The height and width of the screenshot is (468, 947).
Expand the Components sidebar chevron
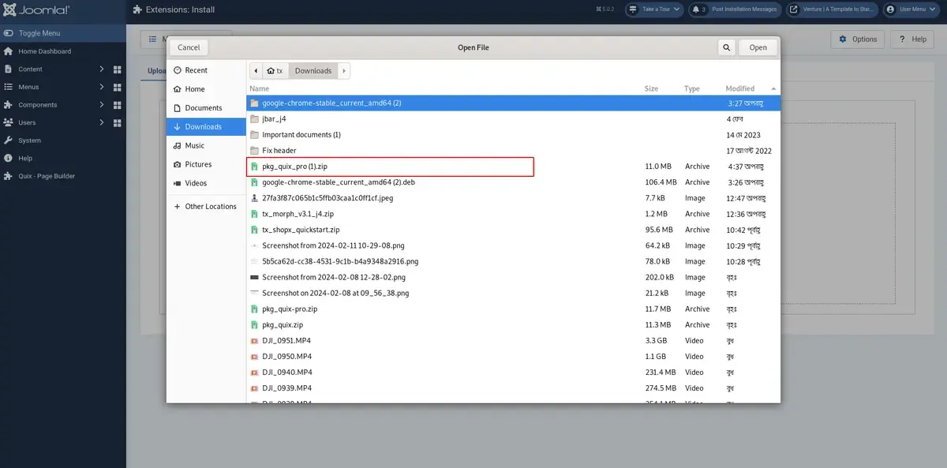[102, 105]
